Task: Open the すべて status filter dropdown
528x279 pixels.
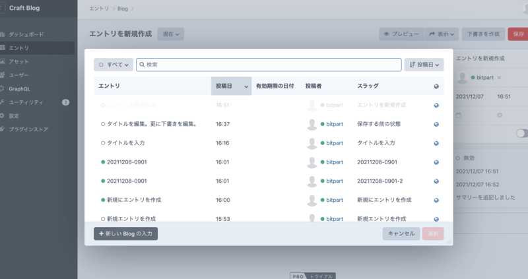Action: click(114, 65)
